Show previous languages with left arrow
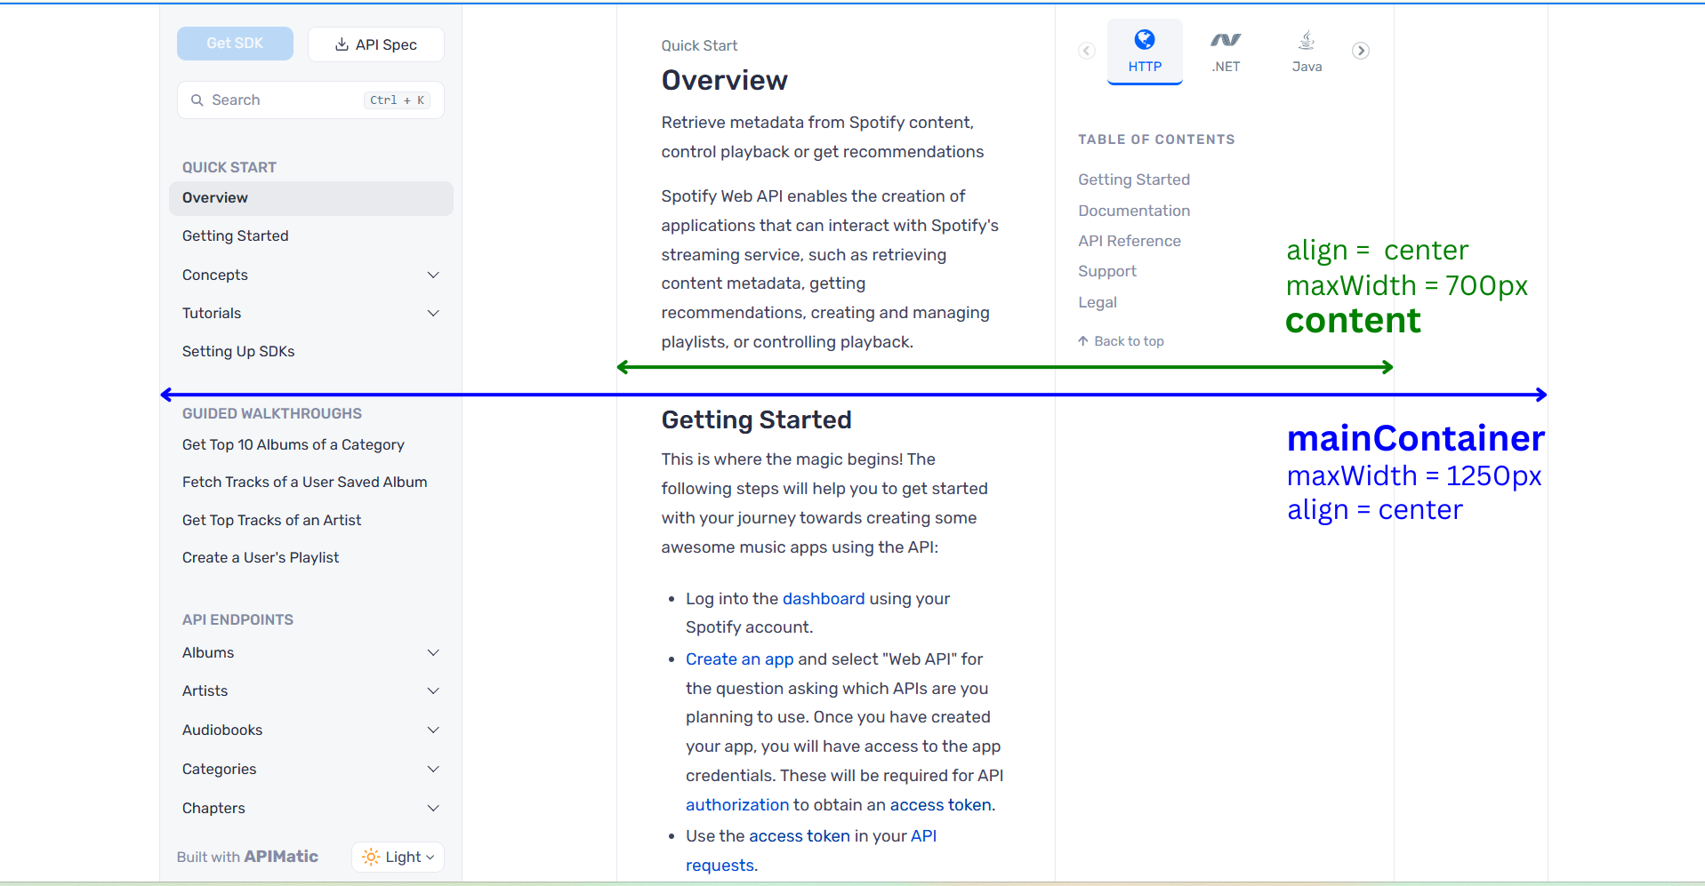This screenshot has height=886, width=1705. pos(1087,51)
